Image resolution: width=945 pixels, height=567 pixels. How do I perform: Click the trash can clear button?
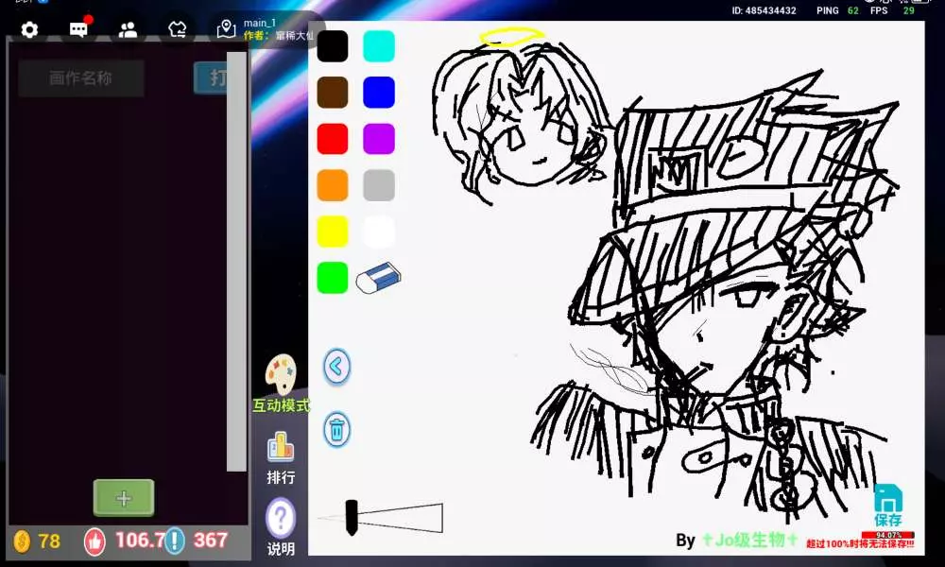click(337, 430)
